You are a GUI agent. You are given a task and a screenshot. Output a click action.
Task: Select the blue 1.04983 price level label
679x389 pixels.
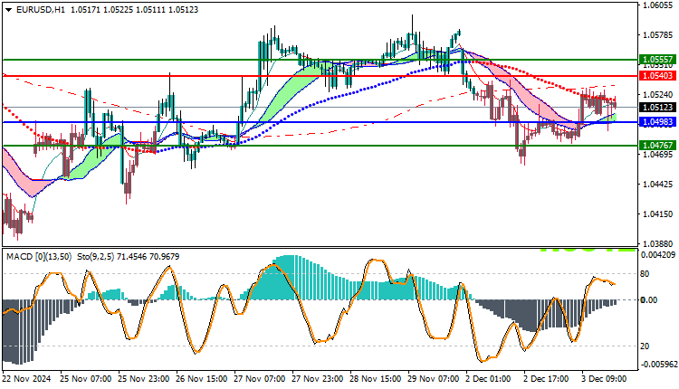657,122
